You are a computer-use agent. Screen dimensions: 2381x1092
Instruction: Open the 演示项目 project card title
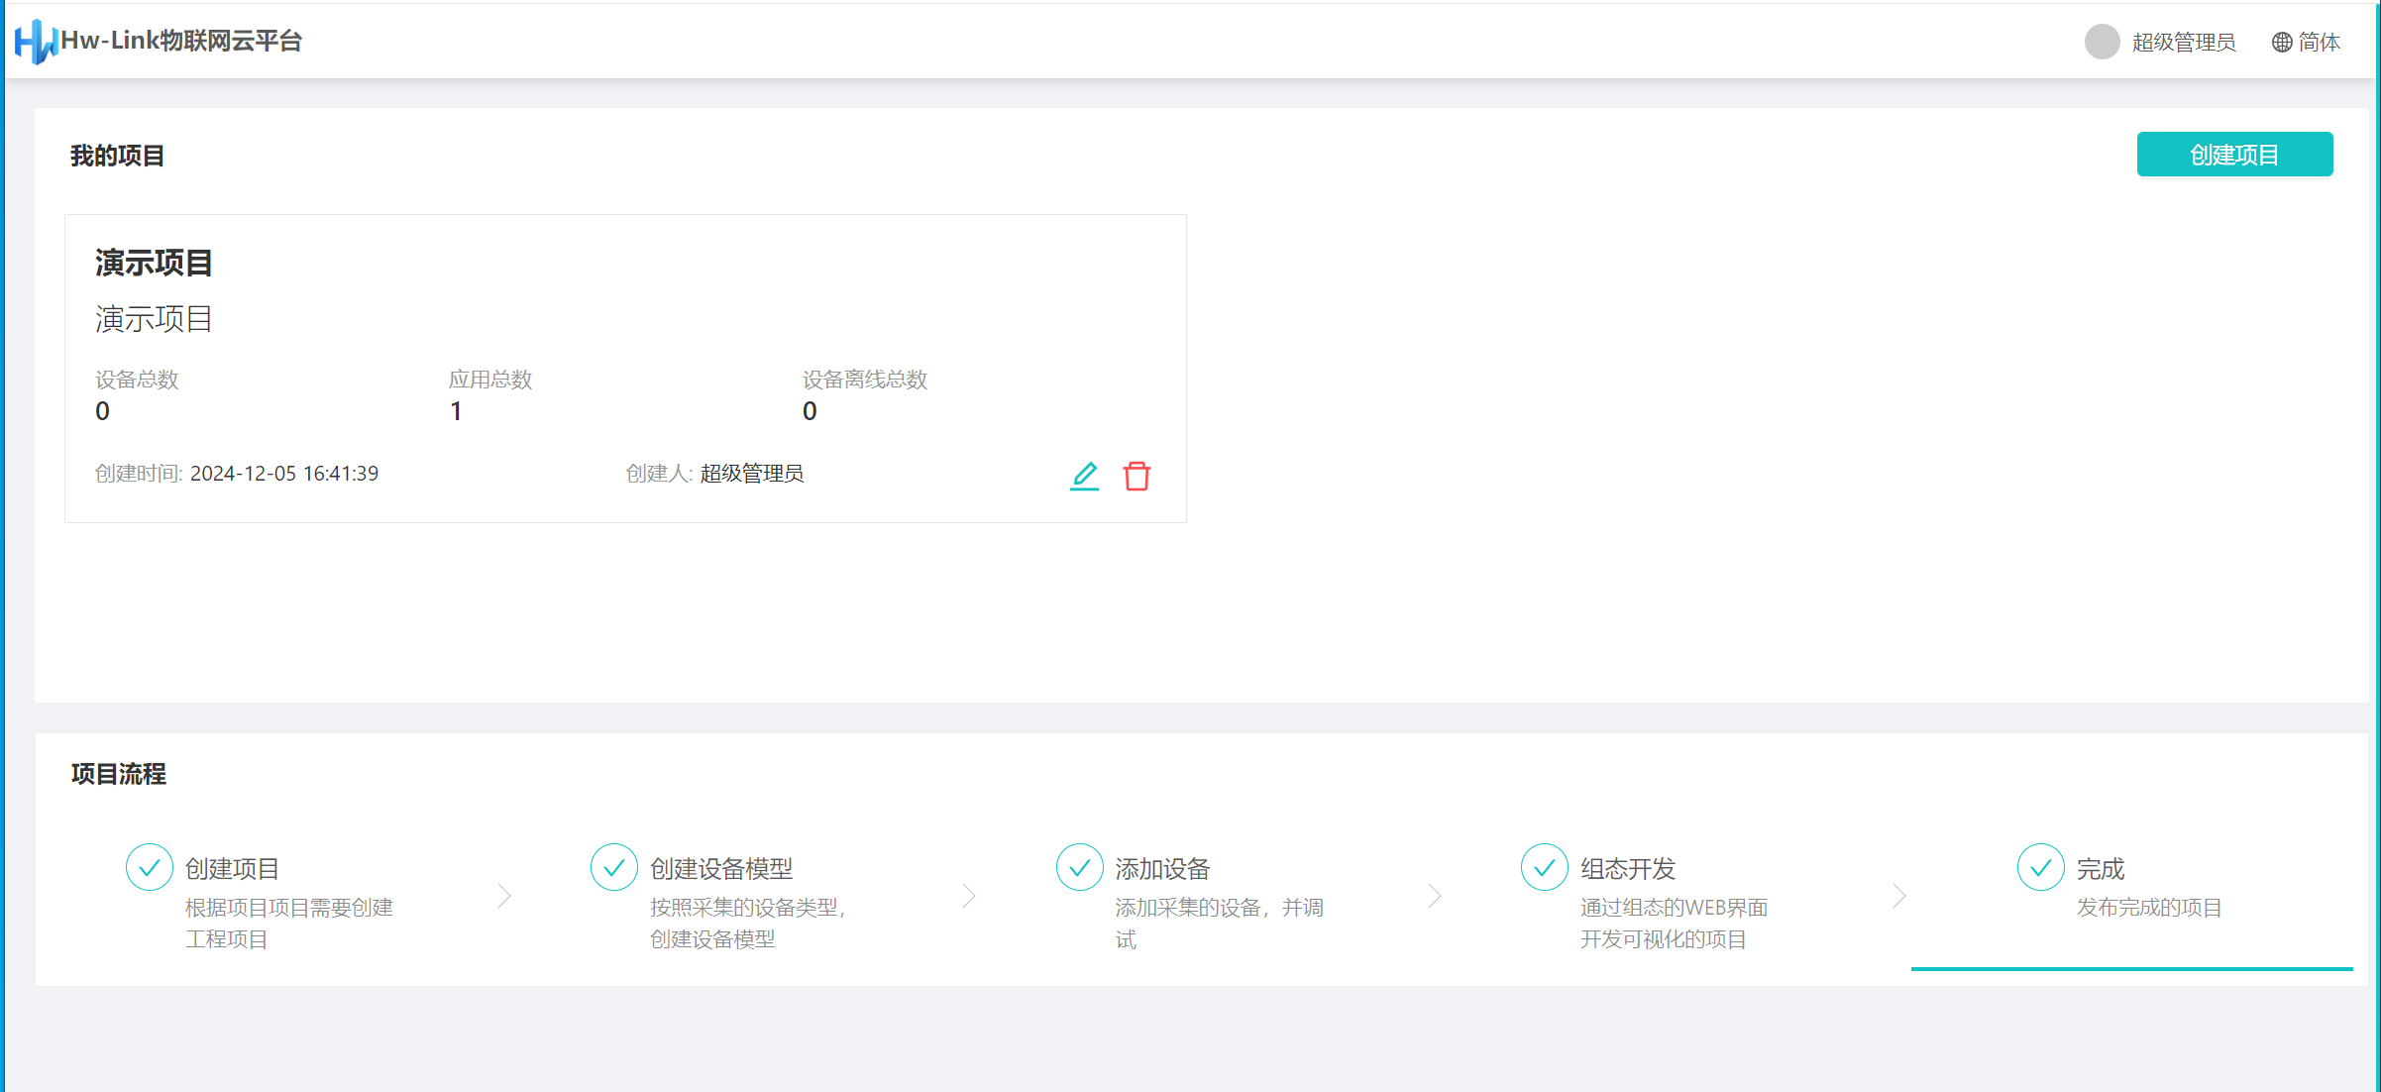[x=154, y=263]
